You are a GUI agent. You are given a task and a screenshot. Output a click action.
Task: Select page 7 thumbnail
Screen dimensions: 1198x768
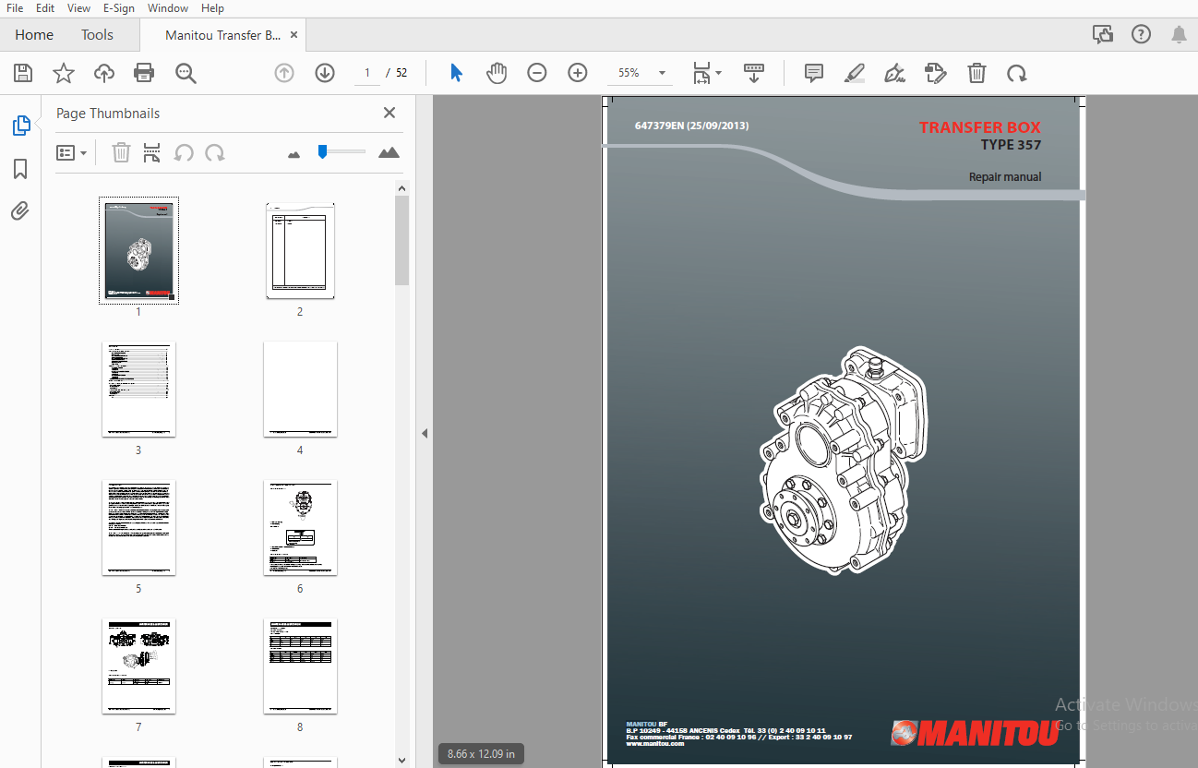[x=138, y=666]
